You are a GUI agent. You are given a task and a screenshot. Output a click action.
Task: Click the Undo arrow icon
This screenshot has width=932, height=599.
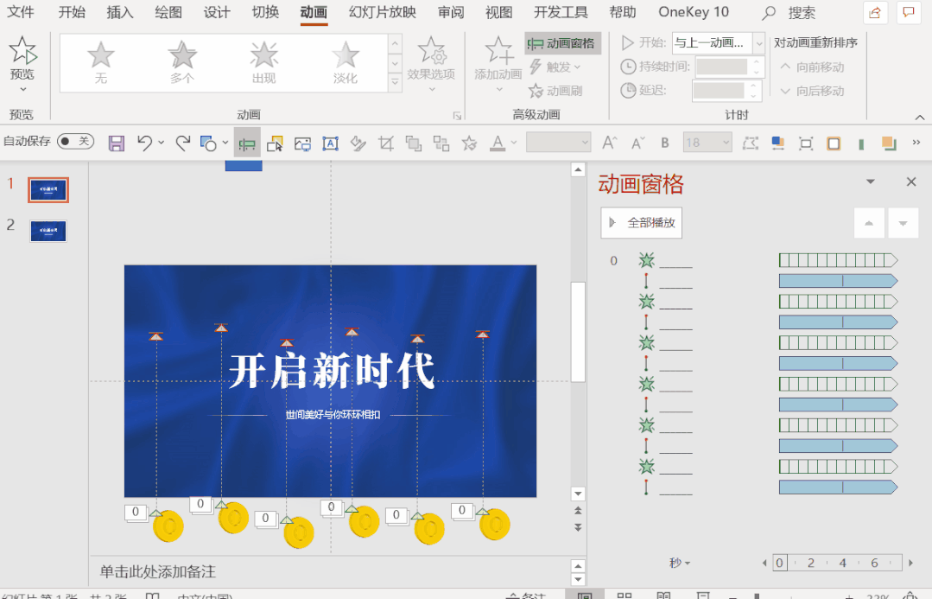point(145,143)
